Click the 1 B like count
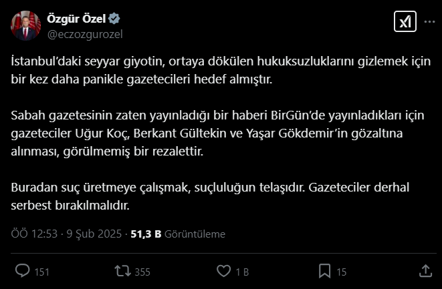This screenshot has width=442, height=289. click(x=243, y=272)
